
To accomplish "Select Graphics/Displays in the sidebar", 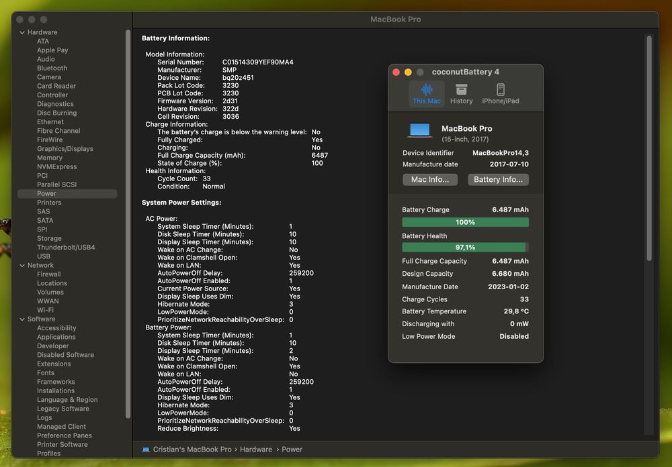I will pos(65,149).
